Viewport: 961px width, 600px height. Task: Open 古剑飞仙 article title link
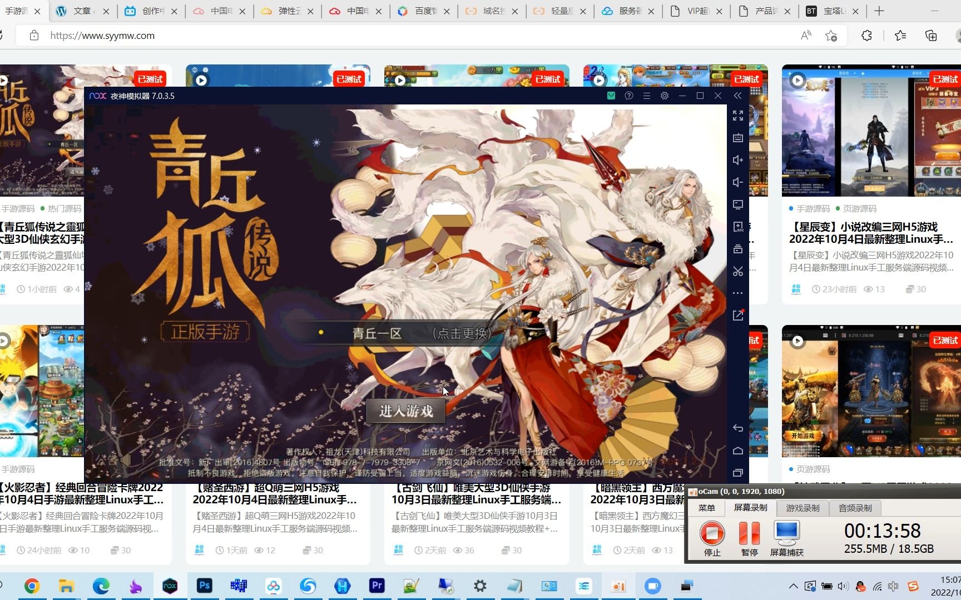(476, 493)
